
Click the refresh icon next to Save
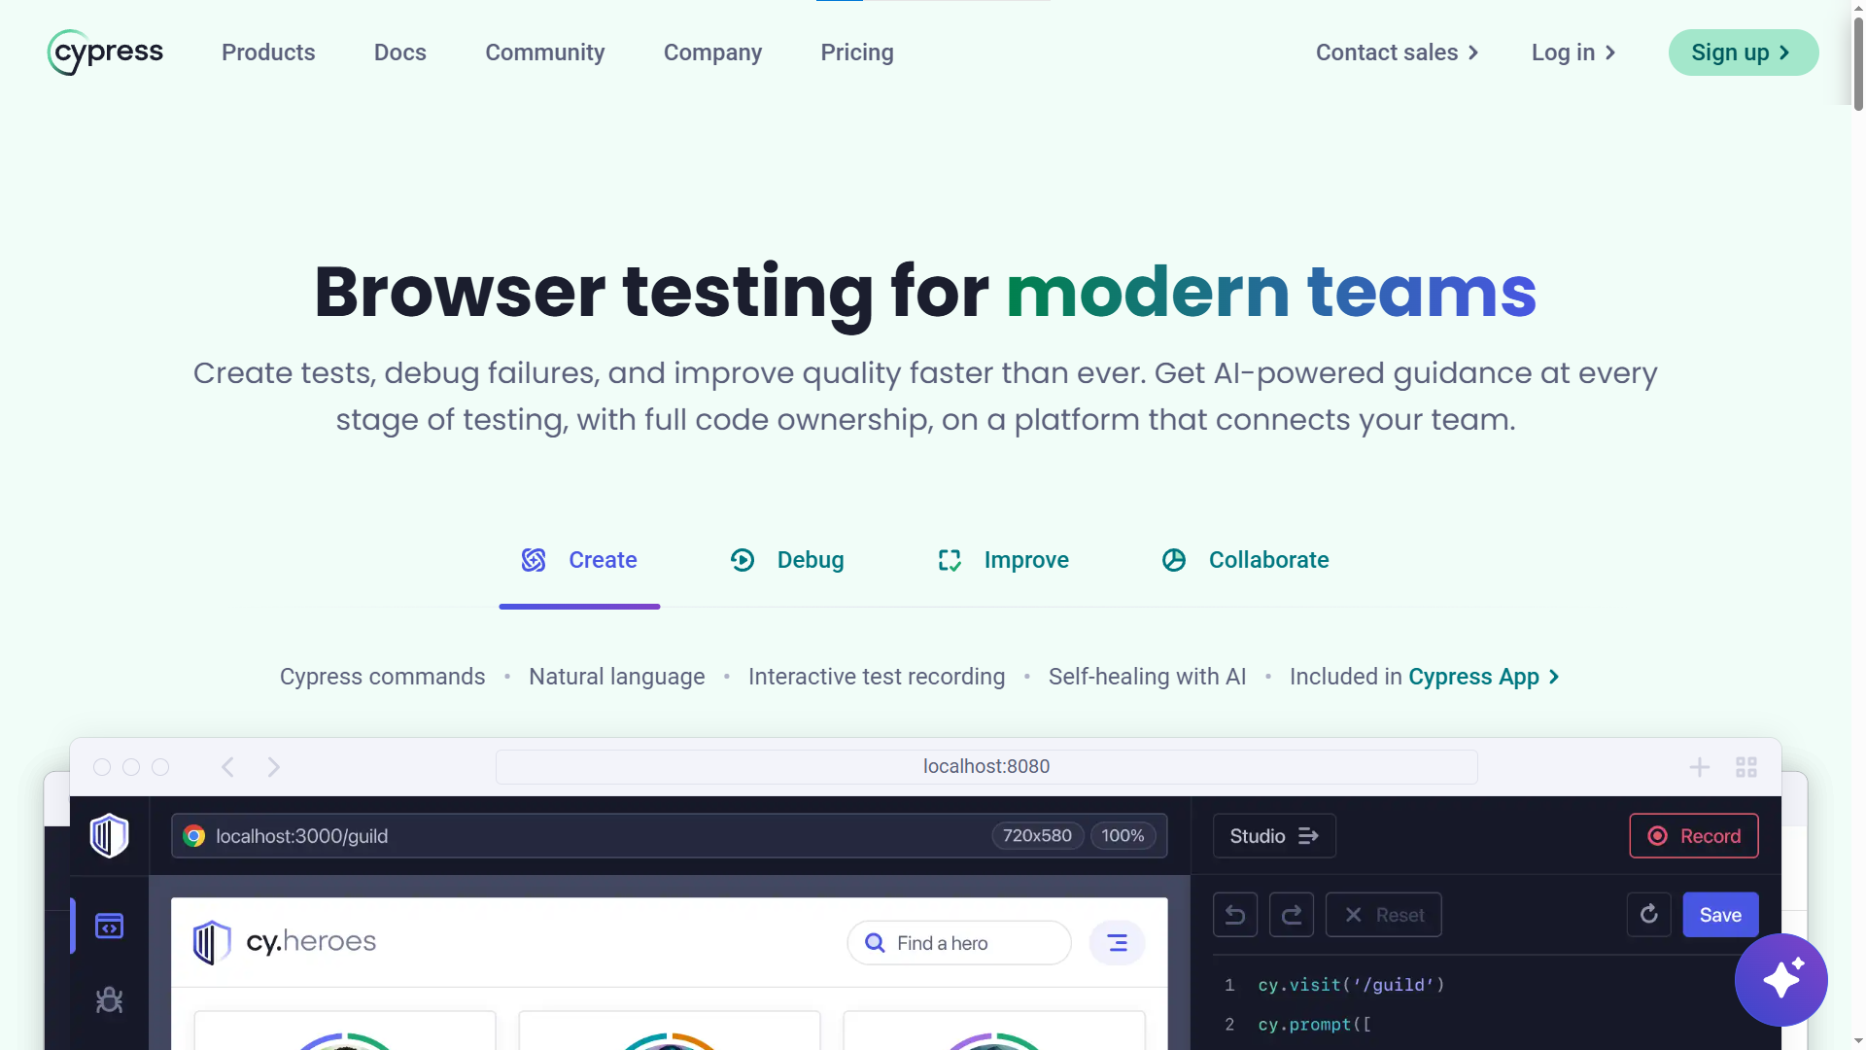pyautogui.click(x=1649, y=915)
